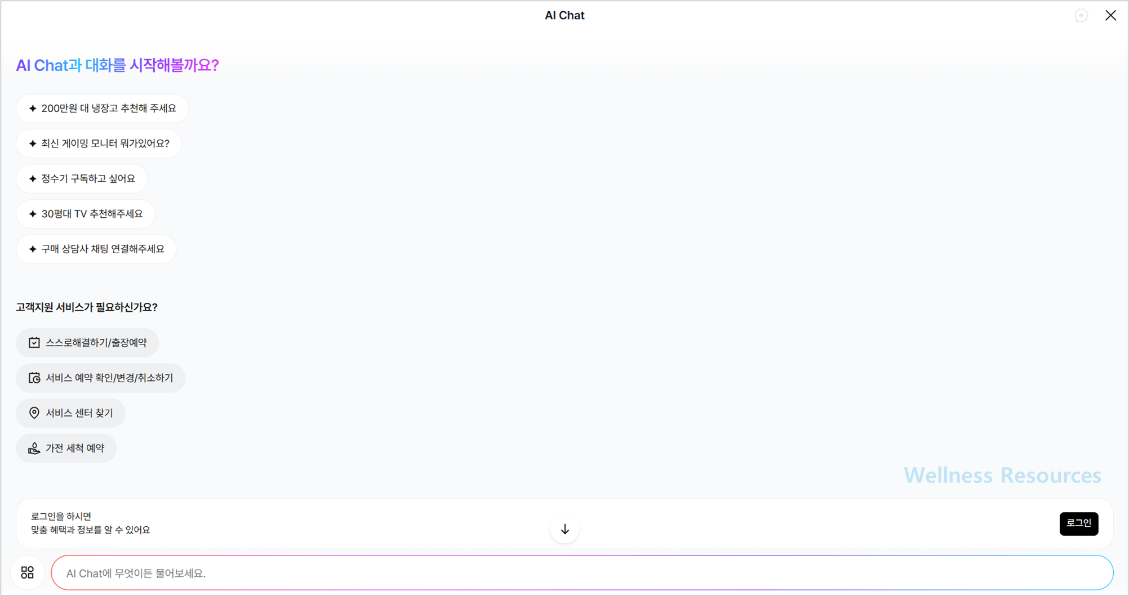Screen dimensions: 1129x596
Task: Click sparkle icon on 30평대 TV suggestion
Action: coord(33,214)
